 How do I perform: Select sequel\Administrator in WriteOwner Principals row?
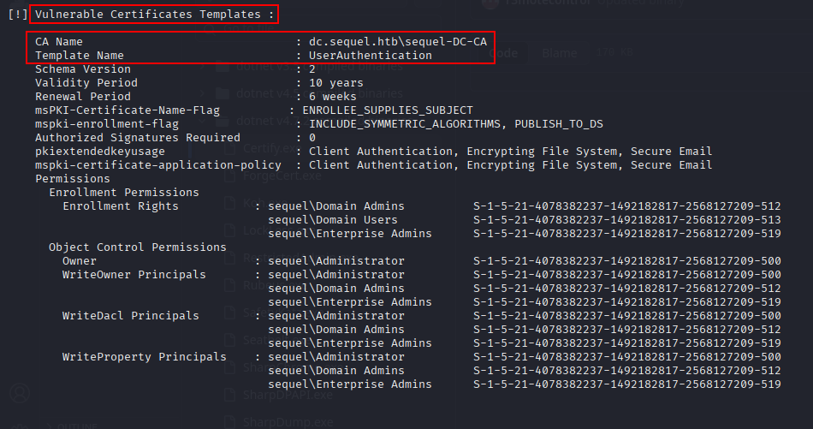click(336, 274)
